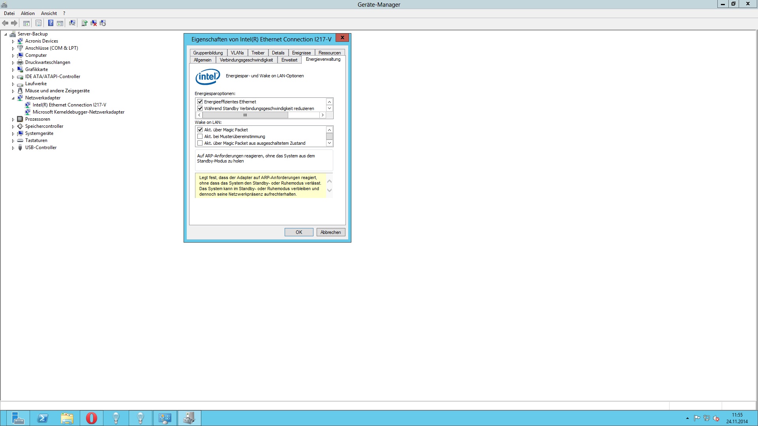Click the OK button
Screen dimensions: 758x426
point(299,232)
